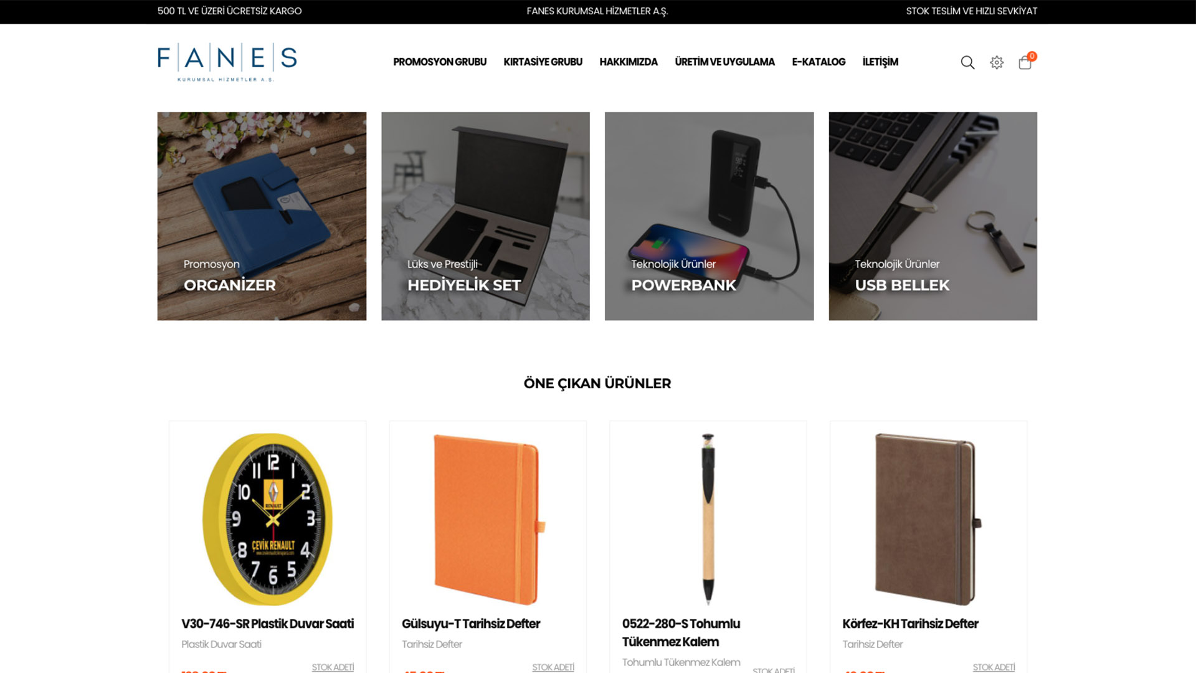Click the orange notebook product image

[x=489, y=519]
